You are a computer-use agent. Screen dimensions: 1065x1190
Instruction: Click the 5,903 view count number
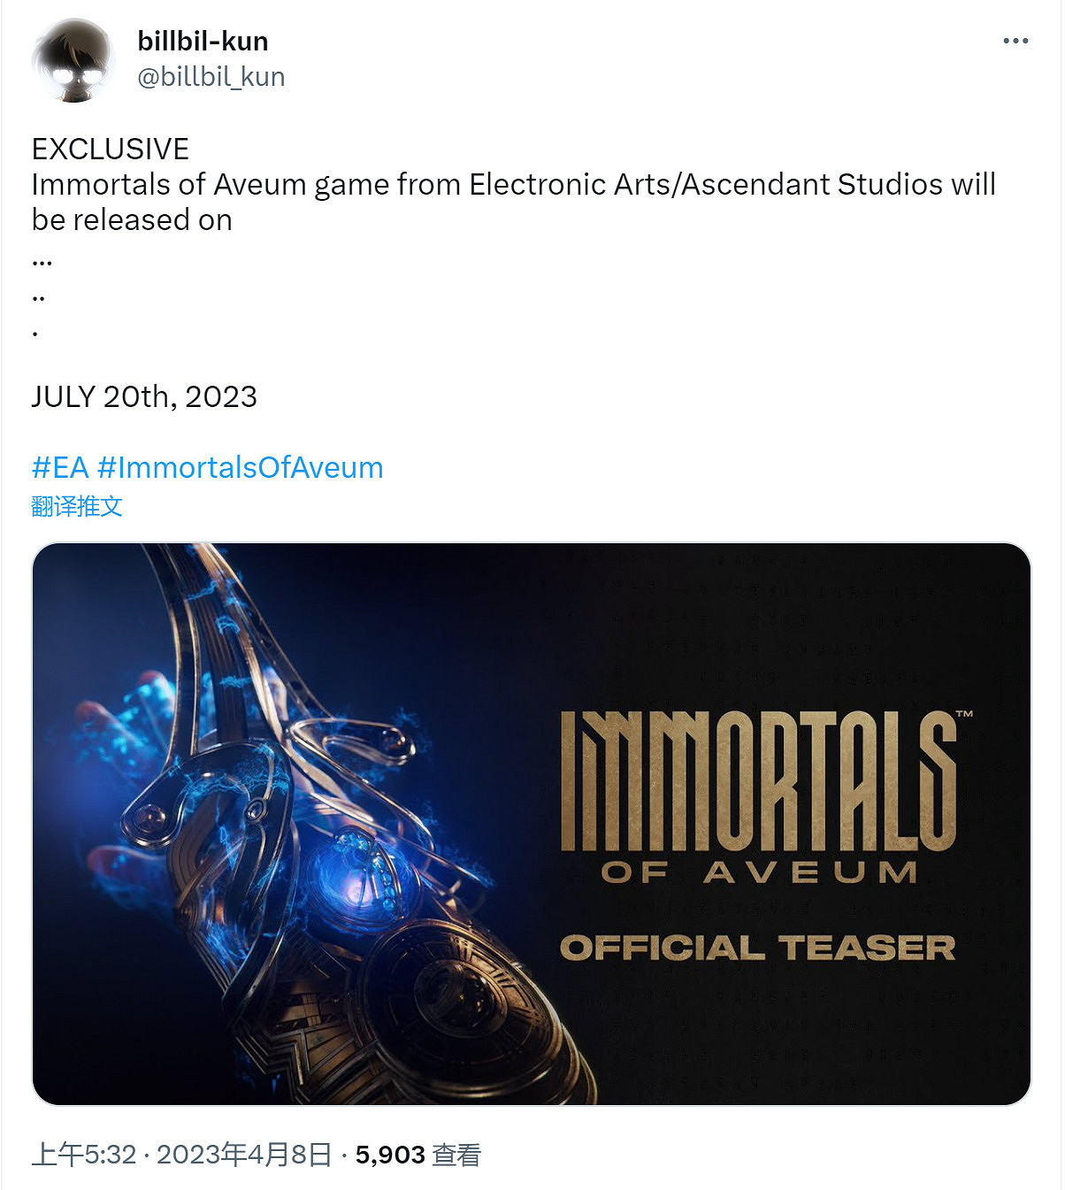pyautogui.click(x=390, y=1155)
